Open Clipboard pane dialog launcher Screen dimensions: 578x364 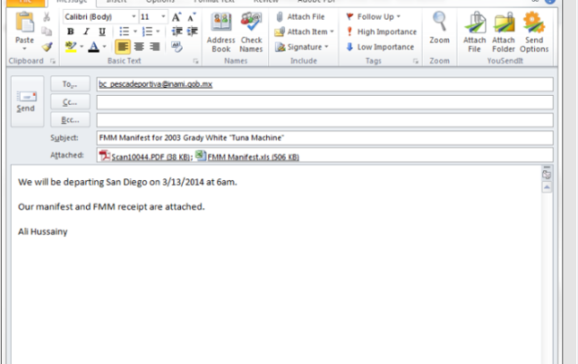53,61
